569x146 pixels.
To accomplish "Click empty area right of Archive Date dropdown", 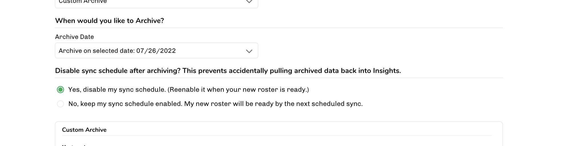I will coord(371,51).
